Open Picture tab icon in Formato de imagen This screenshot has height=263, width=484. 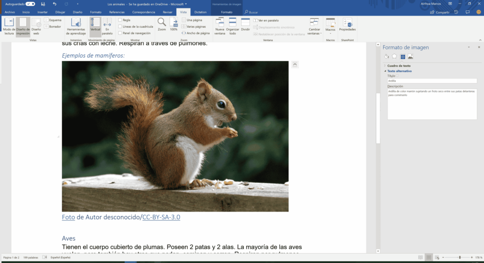411,56
